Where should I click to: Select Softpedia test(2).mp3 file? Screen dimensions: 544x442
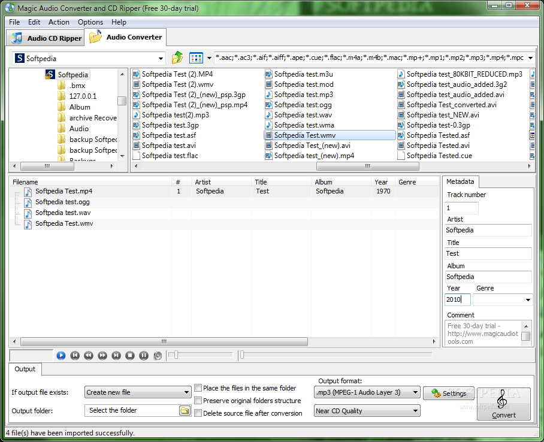(x=171, y=115)
